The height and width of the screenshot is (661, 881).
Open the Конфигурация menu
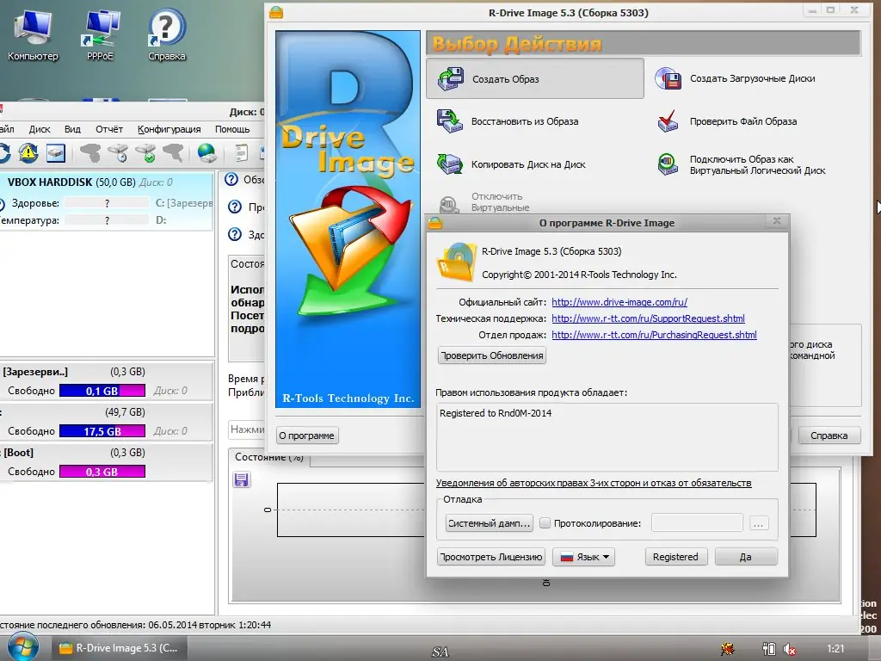point(169,129)
